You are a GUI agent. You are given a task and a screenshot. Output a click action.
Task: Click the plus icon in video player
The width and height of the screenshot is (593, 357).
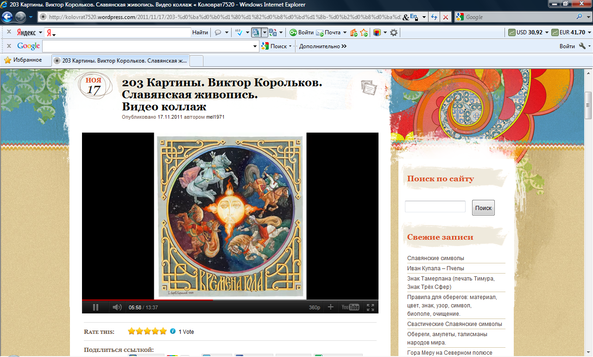[x=330, y=307]
